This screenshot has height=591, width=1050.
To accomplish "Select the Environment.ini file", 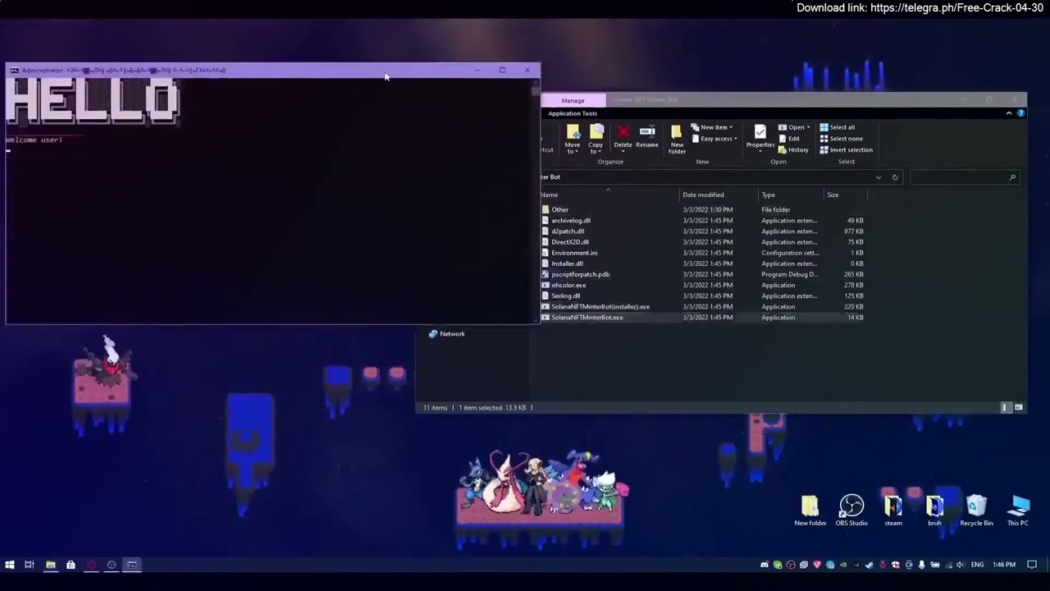I will [x=702, y=253].
